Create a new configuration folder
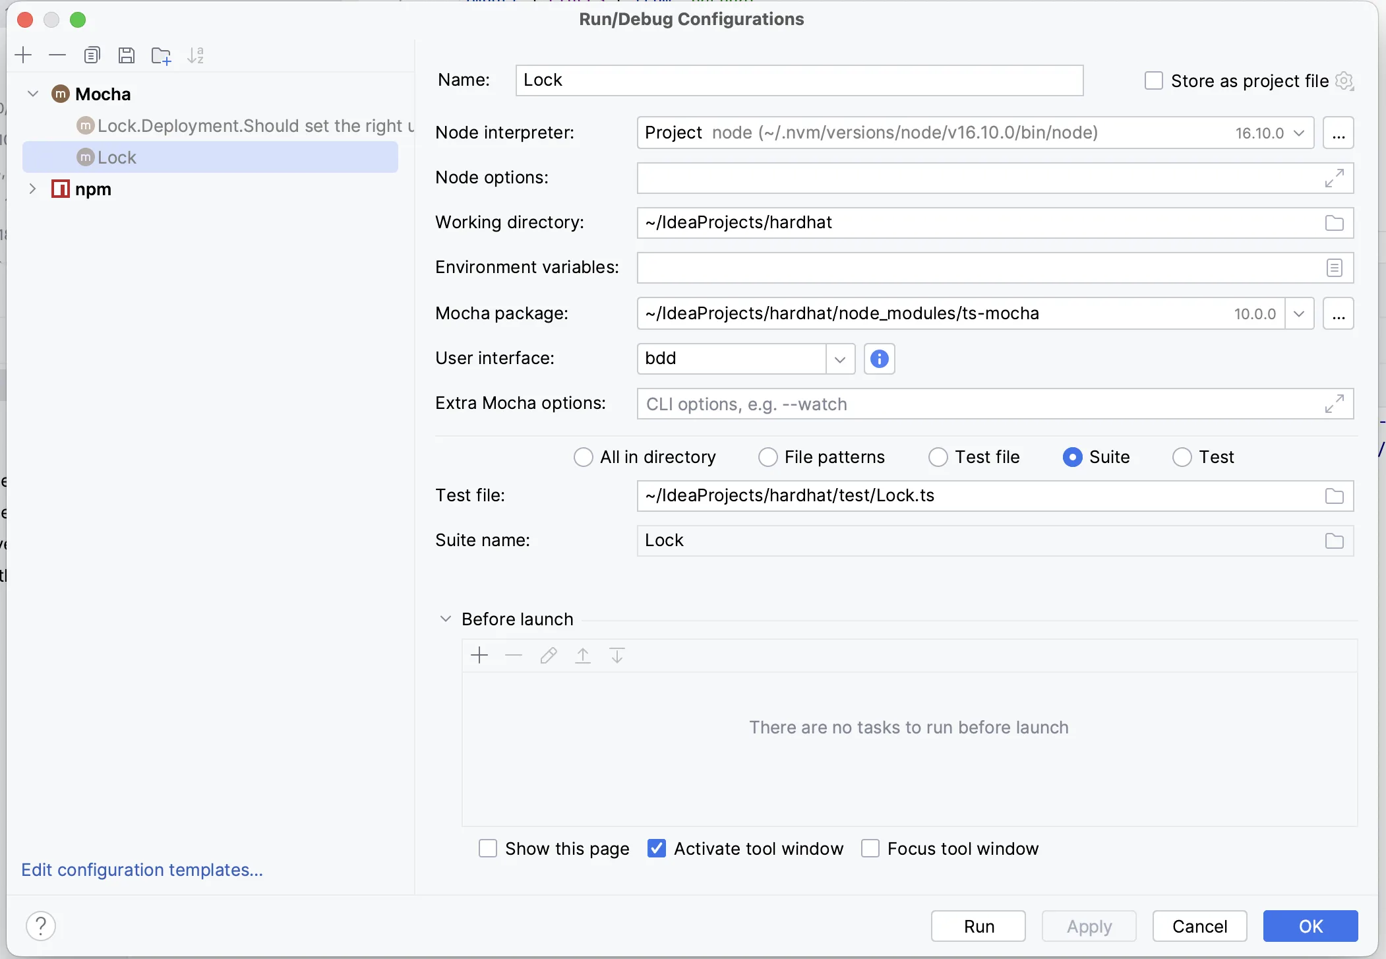 [x=161, y=56]
